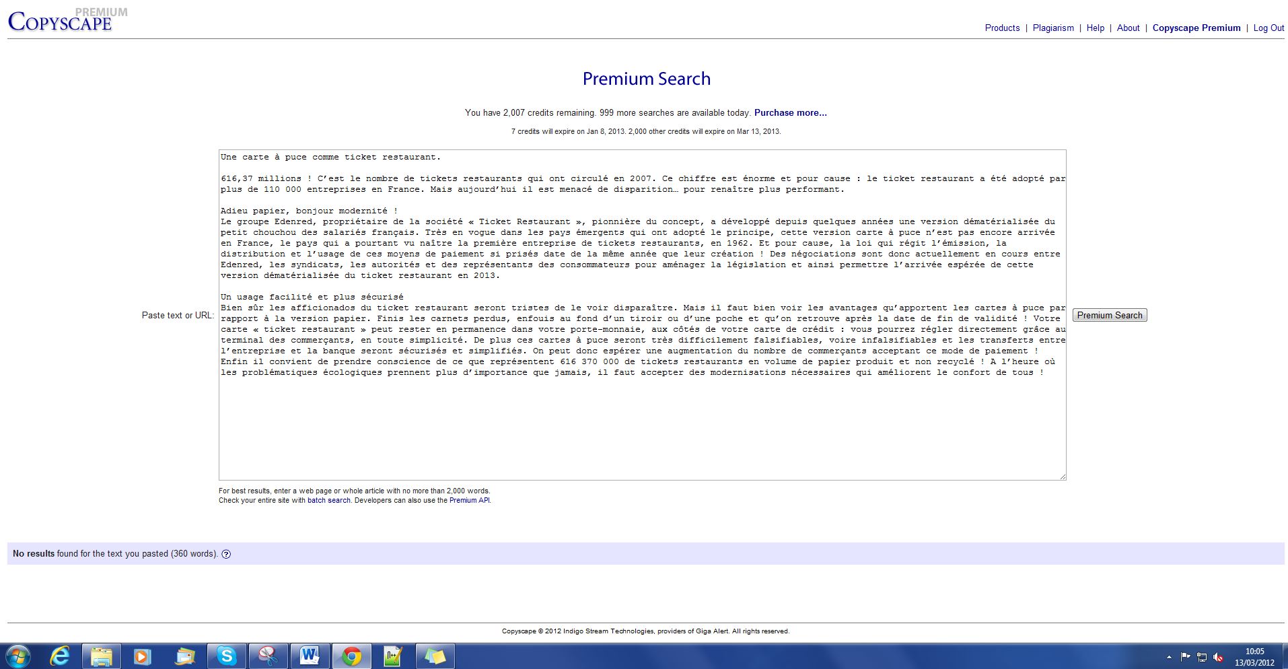This screenshot has height=669, width=1288.
Task: Switch to Google Chrome in the taskbar
Action: [x=351, y=656]
